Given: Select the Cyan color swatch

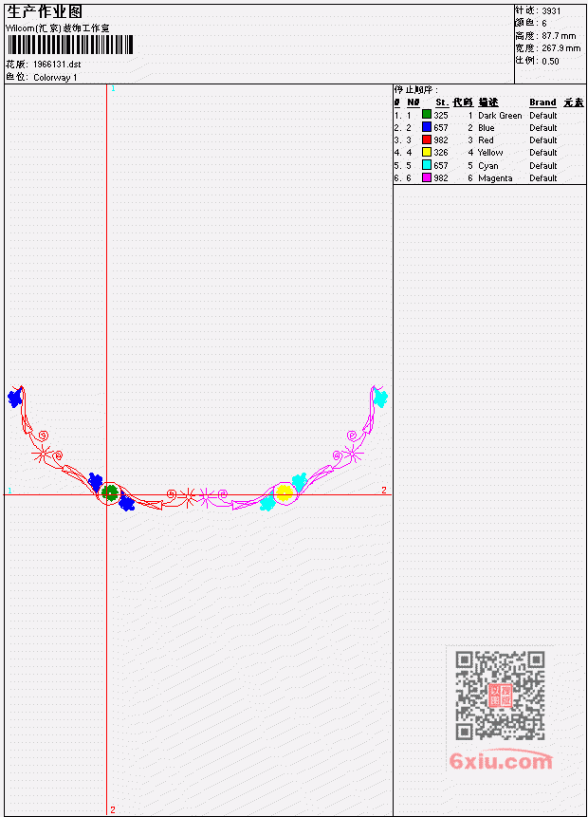Looking at the screenshot, I should 427,165.
